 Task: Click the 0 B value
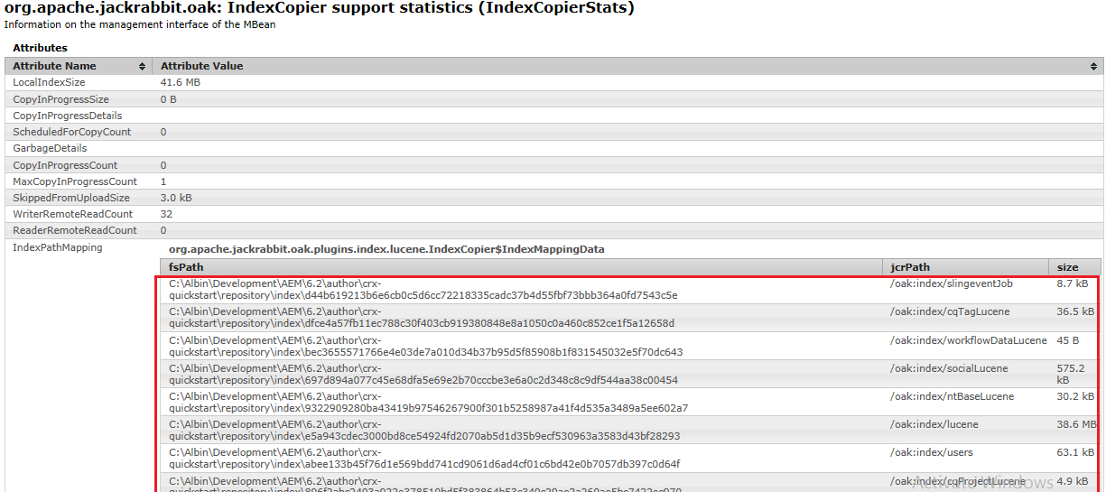[169, 99]
